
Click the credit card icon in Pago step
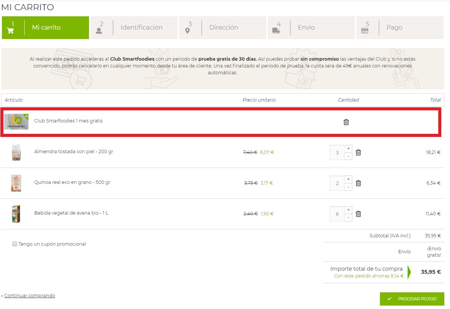[365, 31]
